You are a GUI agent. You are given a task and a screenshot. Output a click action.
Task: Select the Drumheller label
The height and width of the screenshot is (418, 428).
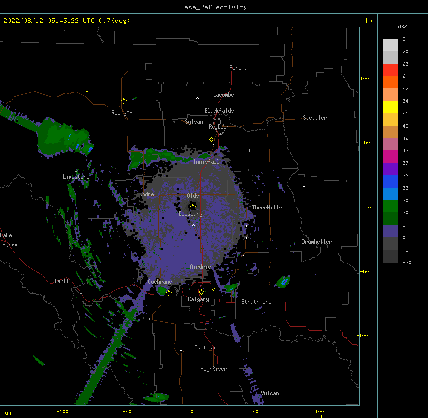[x=317, y=242]
